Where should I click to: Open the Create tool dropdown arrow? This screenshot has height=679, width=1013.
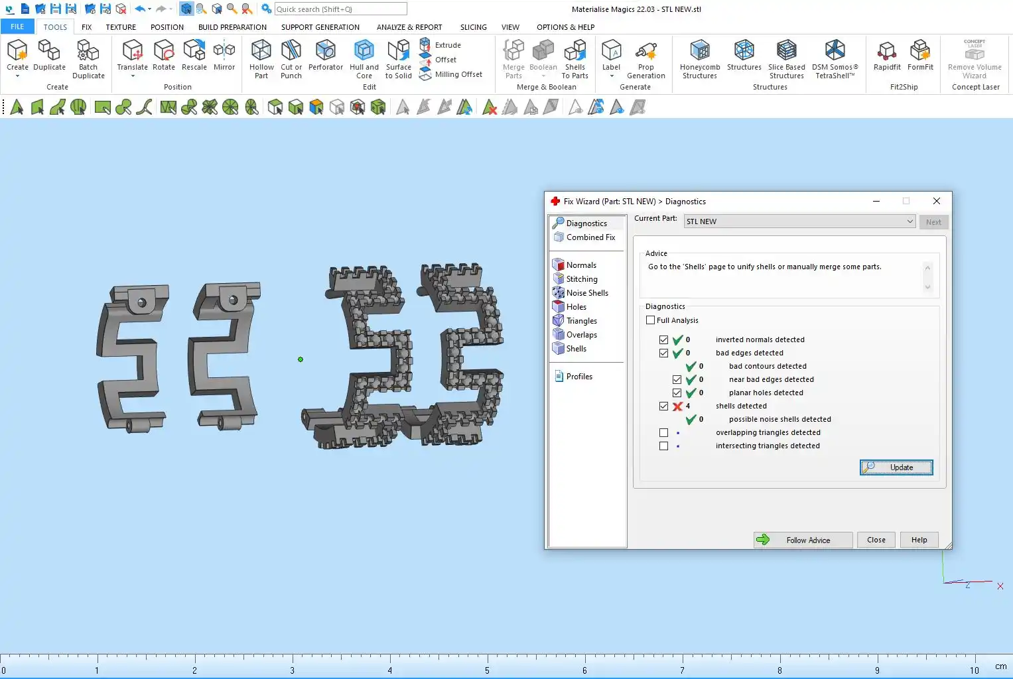click(17, 76)
